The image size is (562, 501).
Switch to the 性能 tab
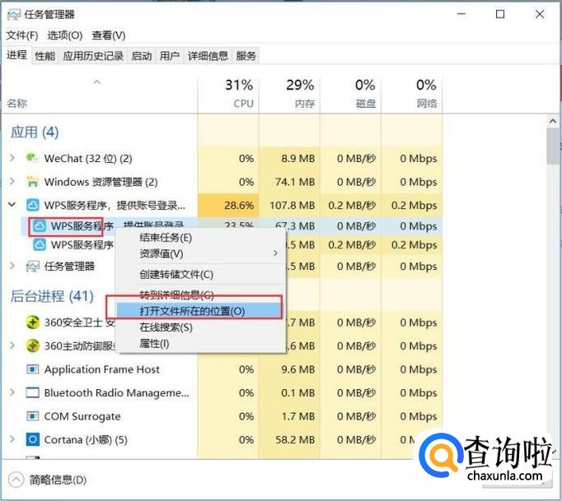[x=45, y=56]
